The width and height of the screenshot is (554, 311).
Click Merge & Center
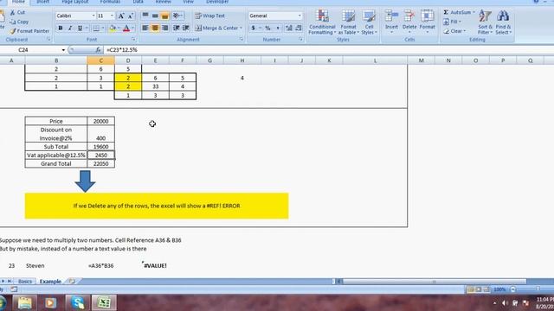click(216, 28)
